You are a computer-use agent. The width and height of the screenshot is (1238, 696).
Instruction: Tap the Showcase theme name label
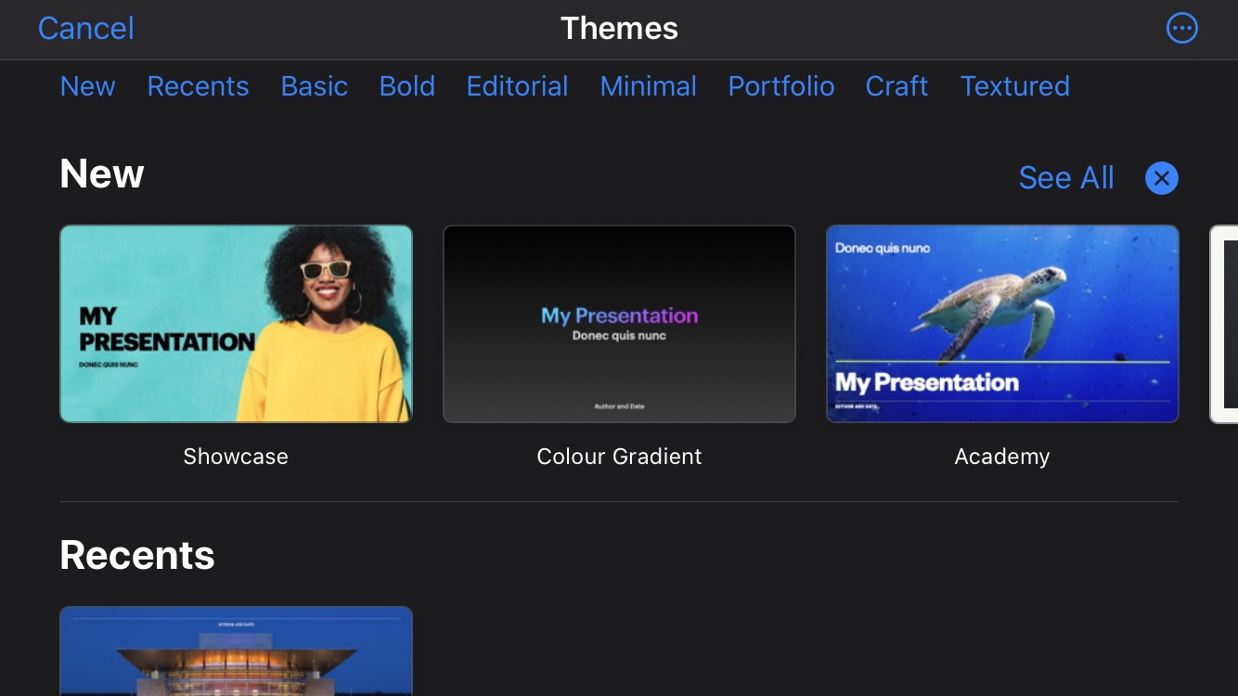point(236,457)
